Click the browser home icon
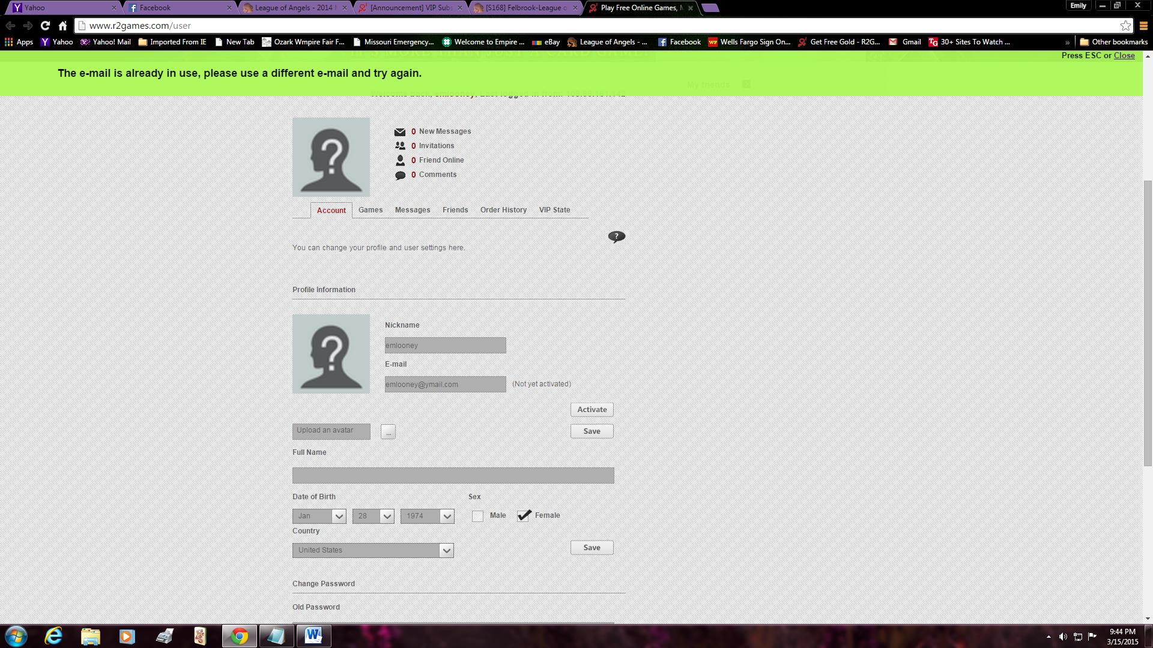The image size is (1153, 648). pyautogui.click(x=62, y=25)
